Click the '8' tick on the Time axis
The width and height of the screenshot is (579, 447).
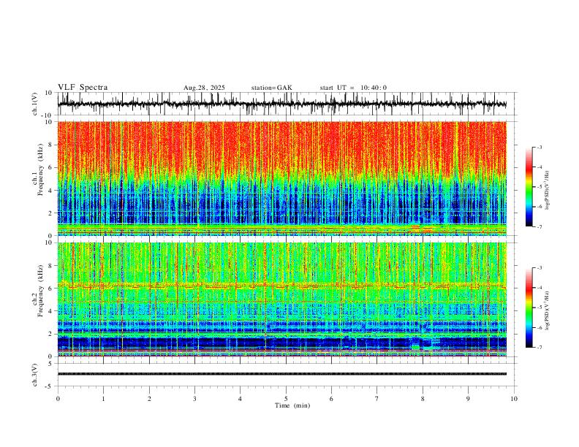[423, 399]
